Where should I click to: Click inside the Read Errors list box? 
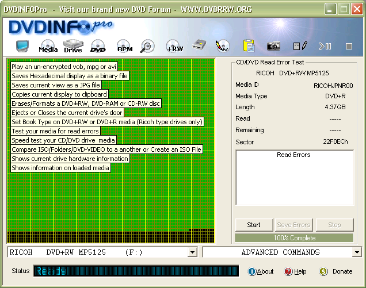pos(295,178)
